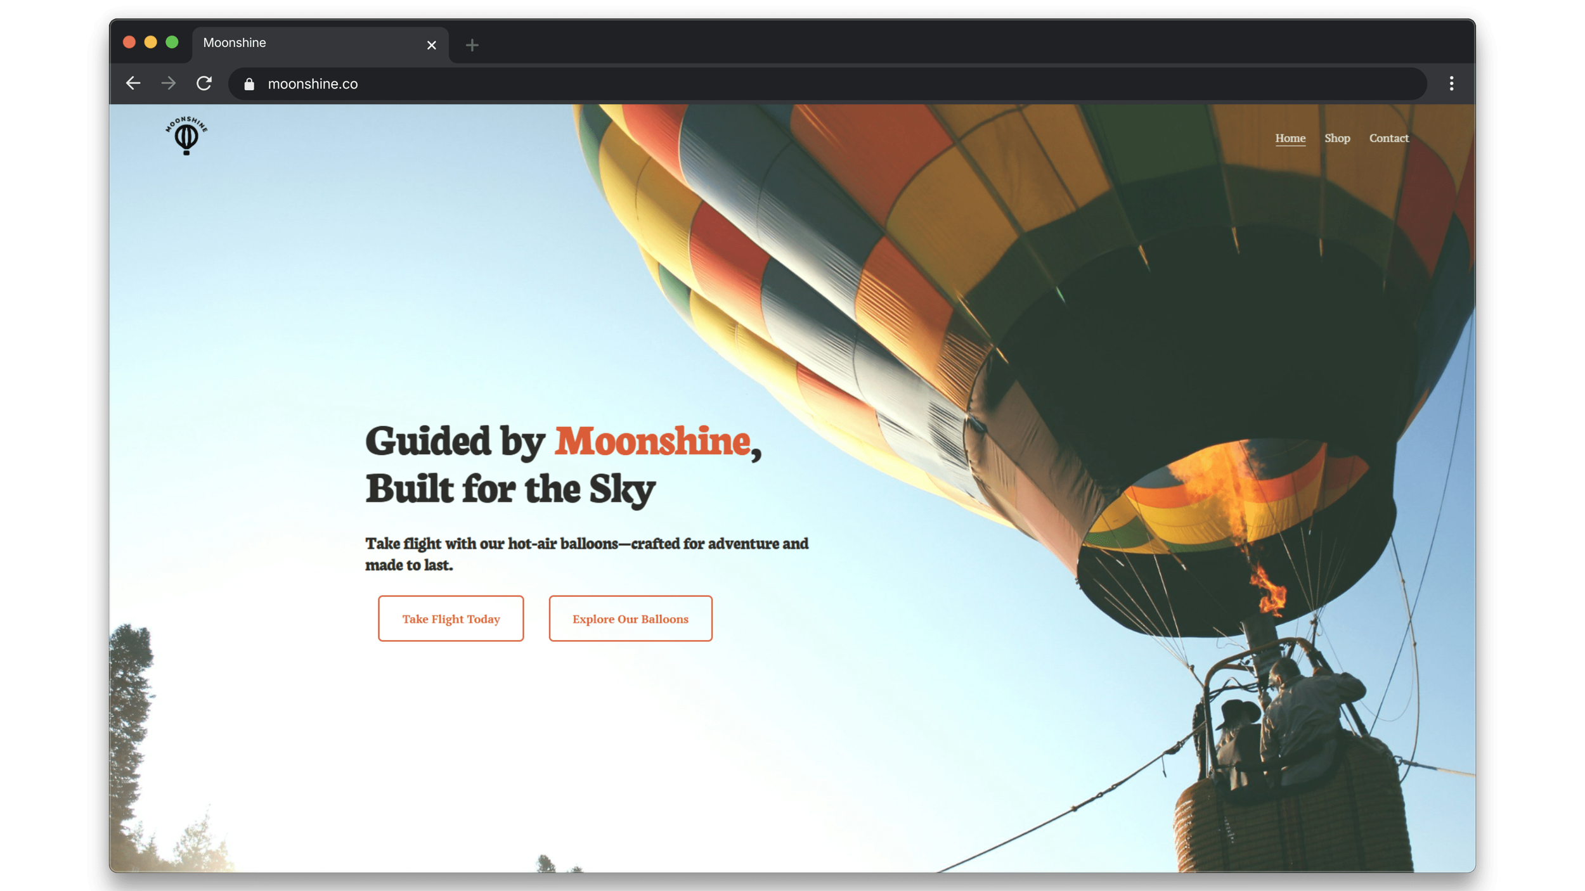Click the Explore Our Balloons button
This screenshot has height=891, width=1585.
pyautogui.click(x=630, y=619)
